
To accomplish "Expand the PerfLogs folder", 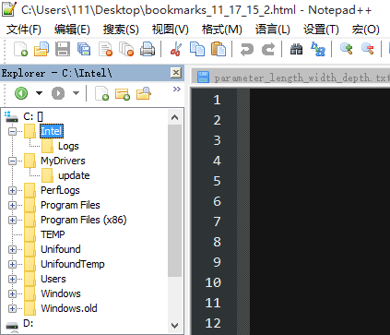I will 12,190.
